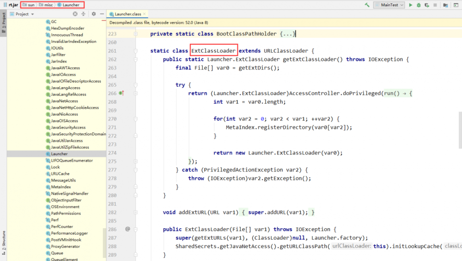This screenshot has height=261, width=462.
Task: Select JarFilter in project tree
Action: pyautogui.click(x=56, y=55)
